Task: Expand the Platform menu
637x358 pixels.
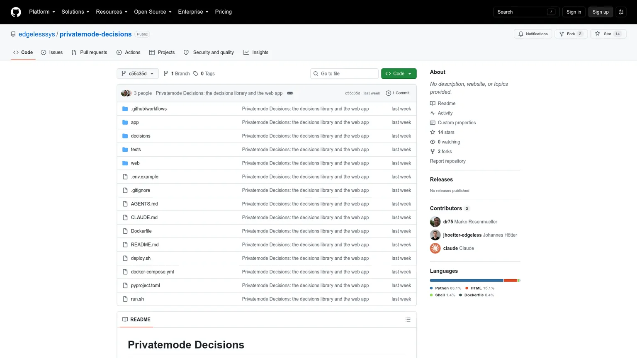Action: 42,12
